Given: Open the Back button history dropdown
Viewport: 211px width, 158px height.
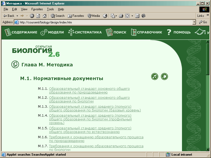Looking at the screenshot, I should [x=17, y=16].
